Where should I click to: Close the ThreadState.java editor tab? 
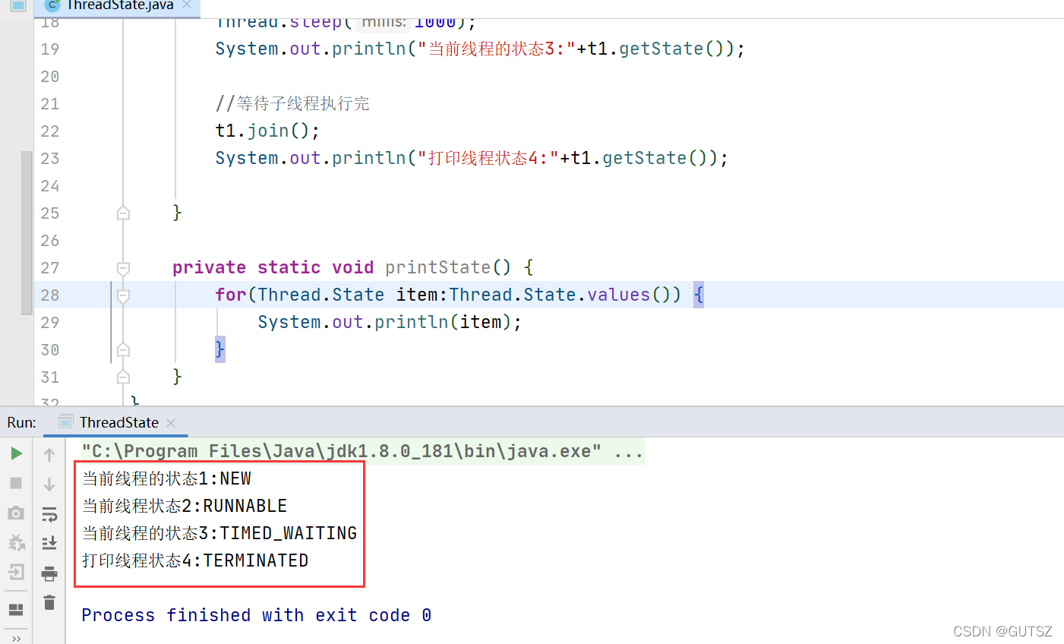pos(187,5)
